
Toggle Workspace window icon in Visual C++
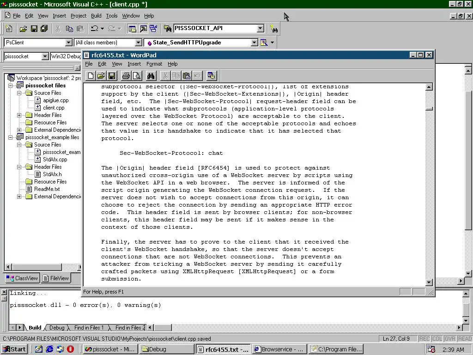(132, 29)
